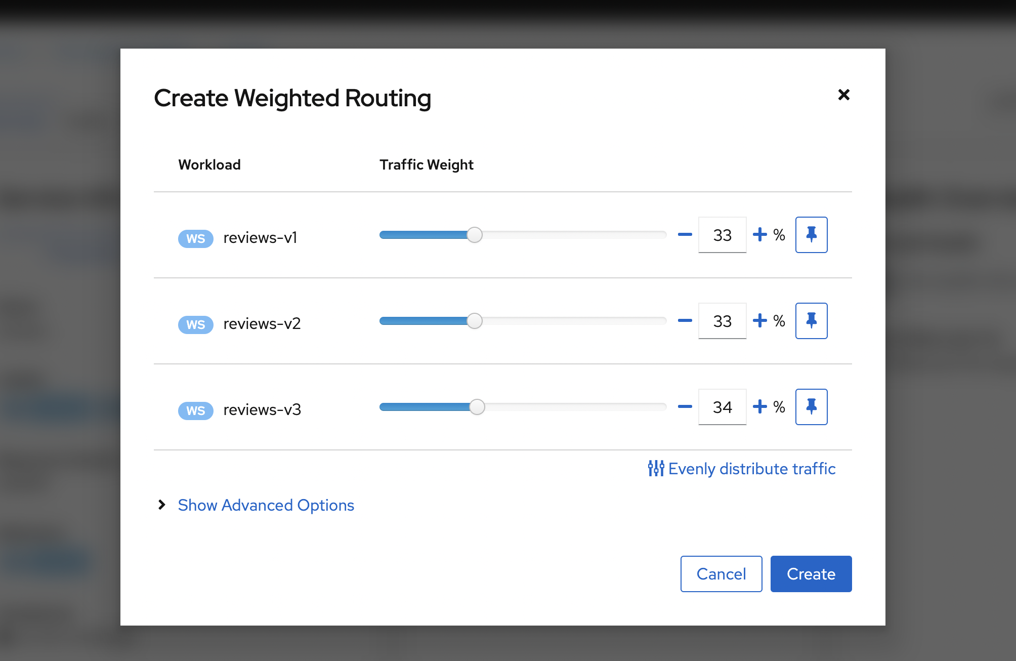Image resolution: width=1016 pixels, height=661 pixels.
Task: Cancel the weighted routing dialog
Action: [x=721, y=574]
